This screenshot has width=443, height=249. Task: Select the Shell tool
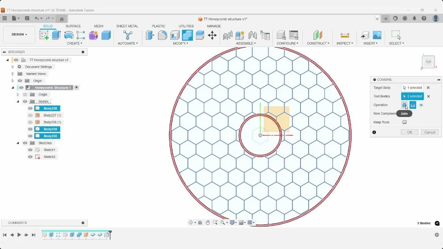(175, 35)
